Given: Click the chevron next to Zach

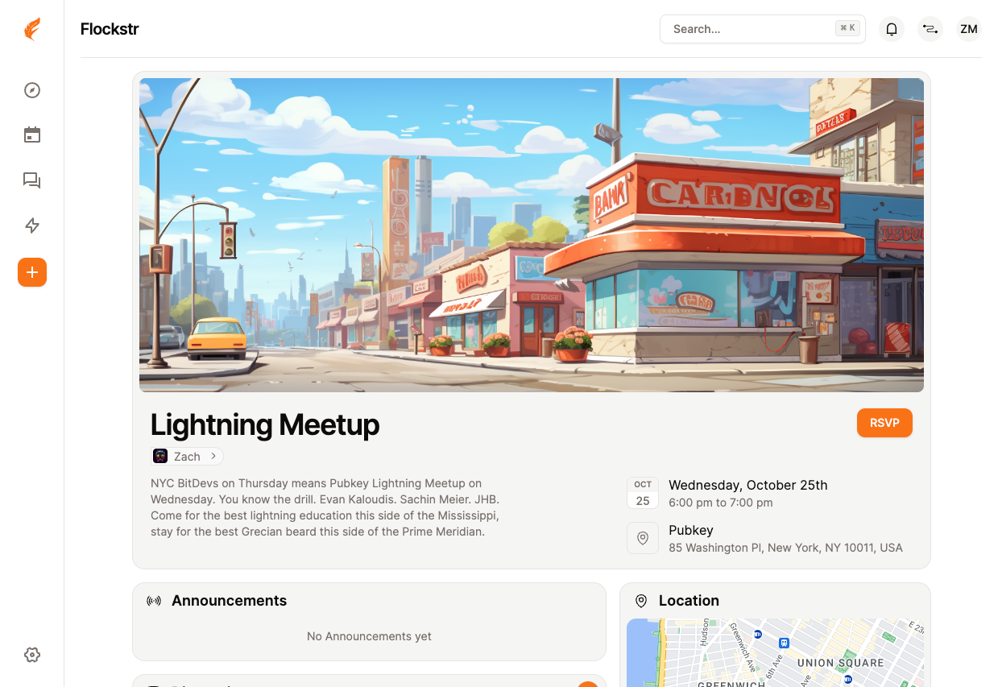Looking at the screenshot, I should [x=213, y=457].
